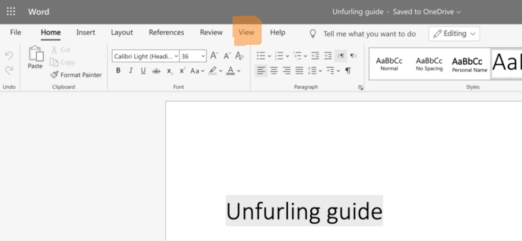This screenshot has height=241, width=522.
Task: Expand the font size 36 dropdown
Action: click(x=203, y=56)
